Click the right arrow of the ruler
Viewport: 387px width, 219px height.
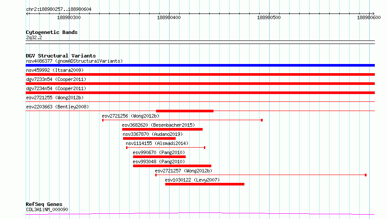pos(373,13)
